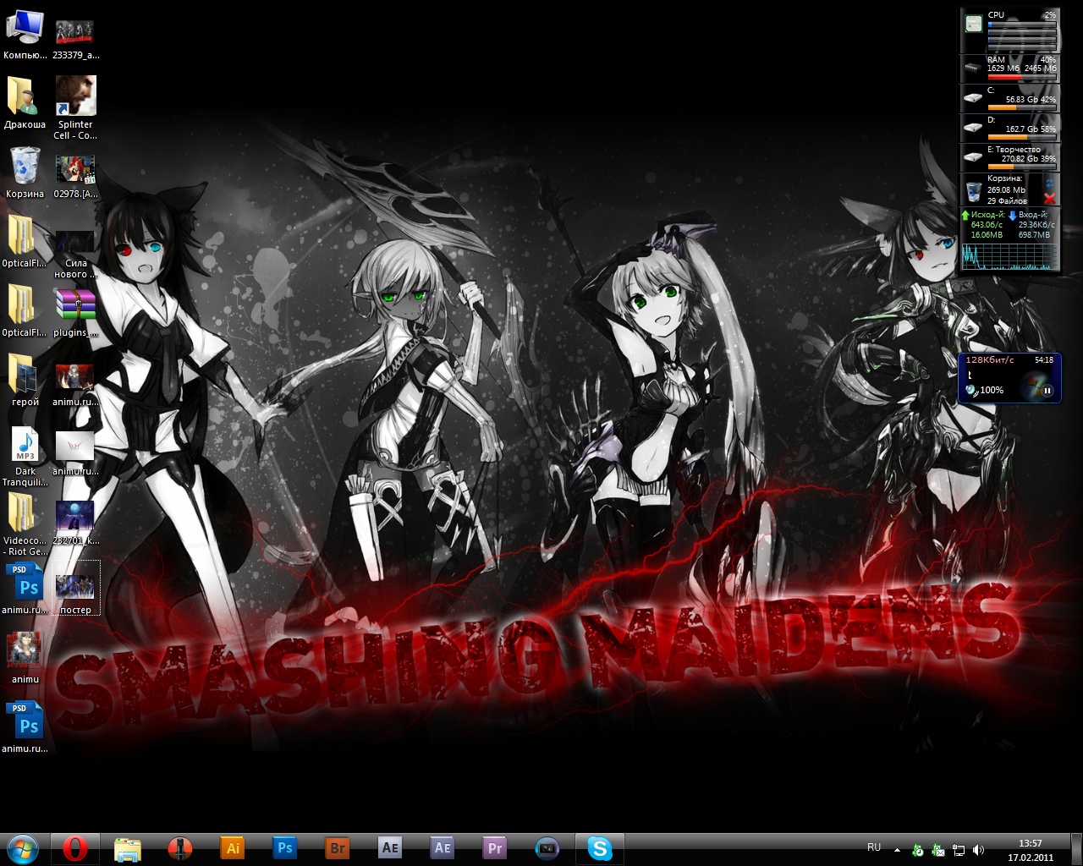Launch the purple After Effects taskbar icon

click(x=442, y=848)
